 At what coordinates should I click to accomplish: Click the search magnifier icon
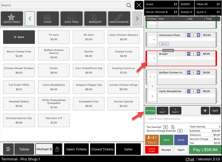click(129, 5)
